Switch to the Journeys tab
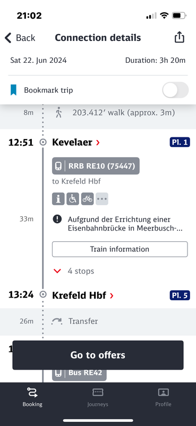196x426 pixels. point(98,397)
